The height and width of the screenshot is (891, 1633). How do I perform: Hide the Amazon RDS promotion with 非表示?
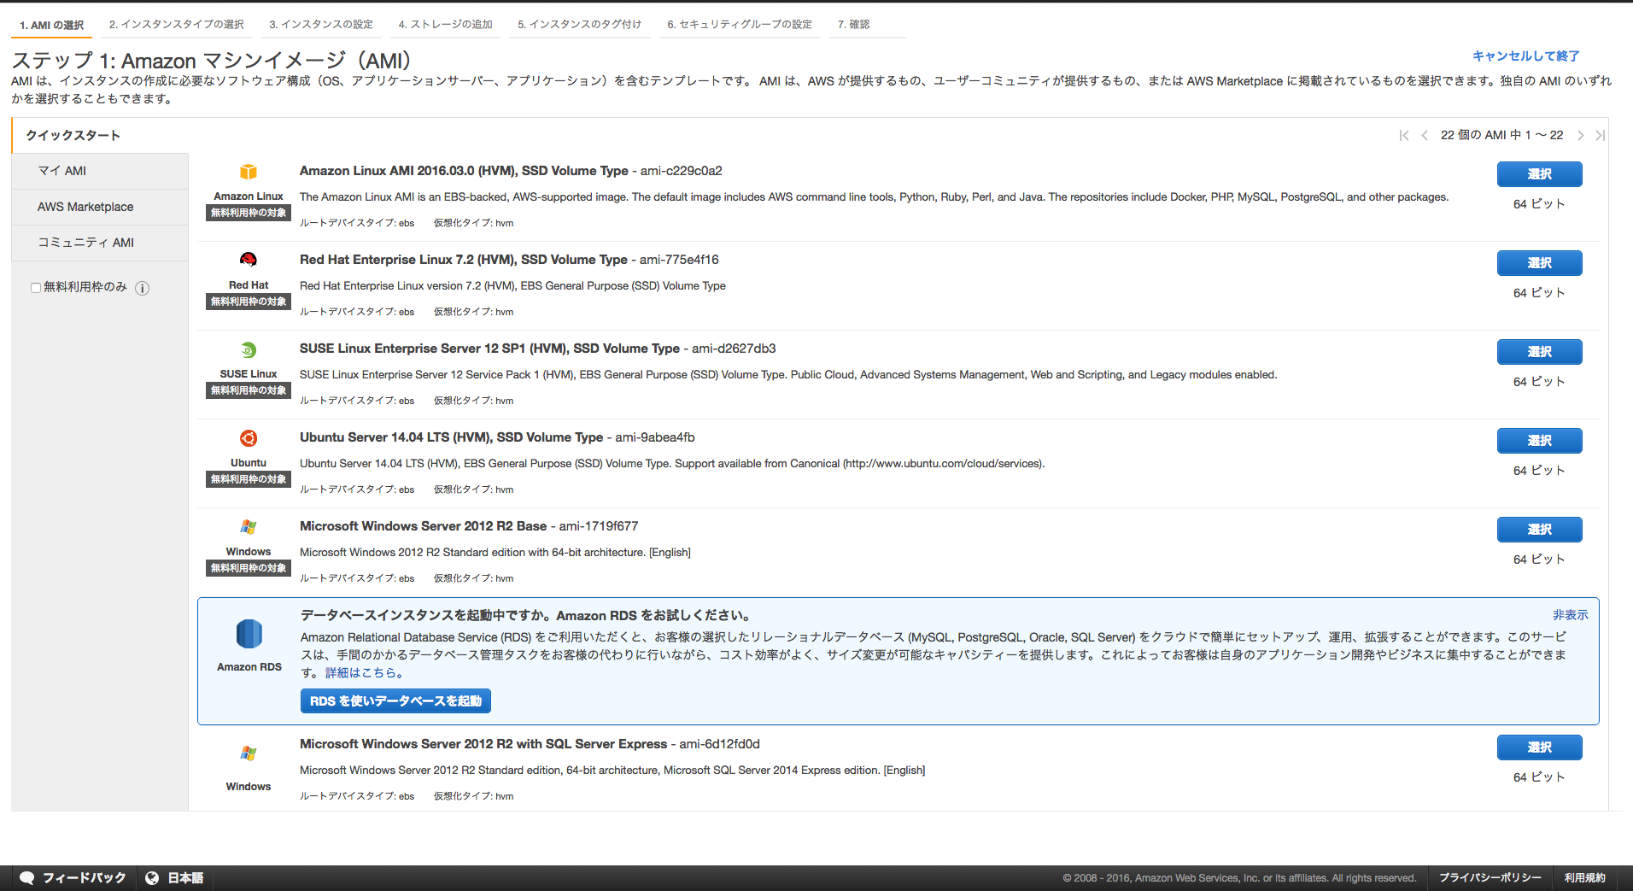point(1570,614)
